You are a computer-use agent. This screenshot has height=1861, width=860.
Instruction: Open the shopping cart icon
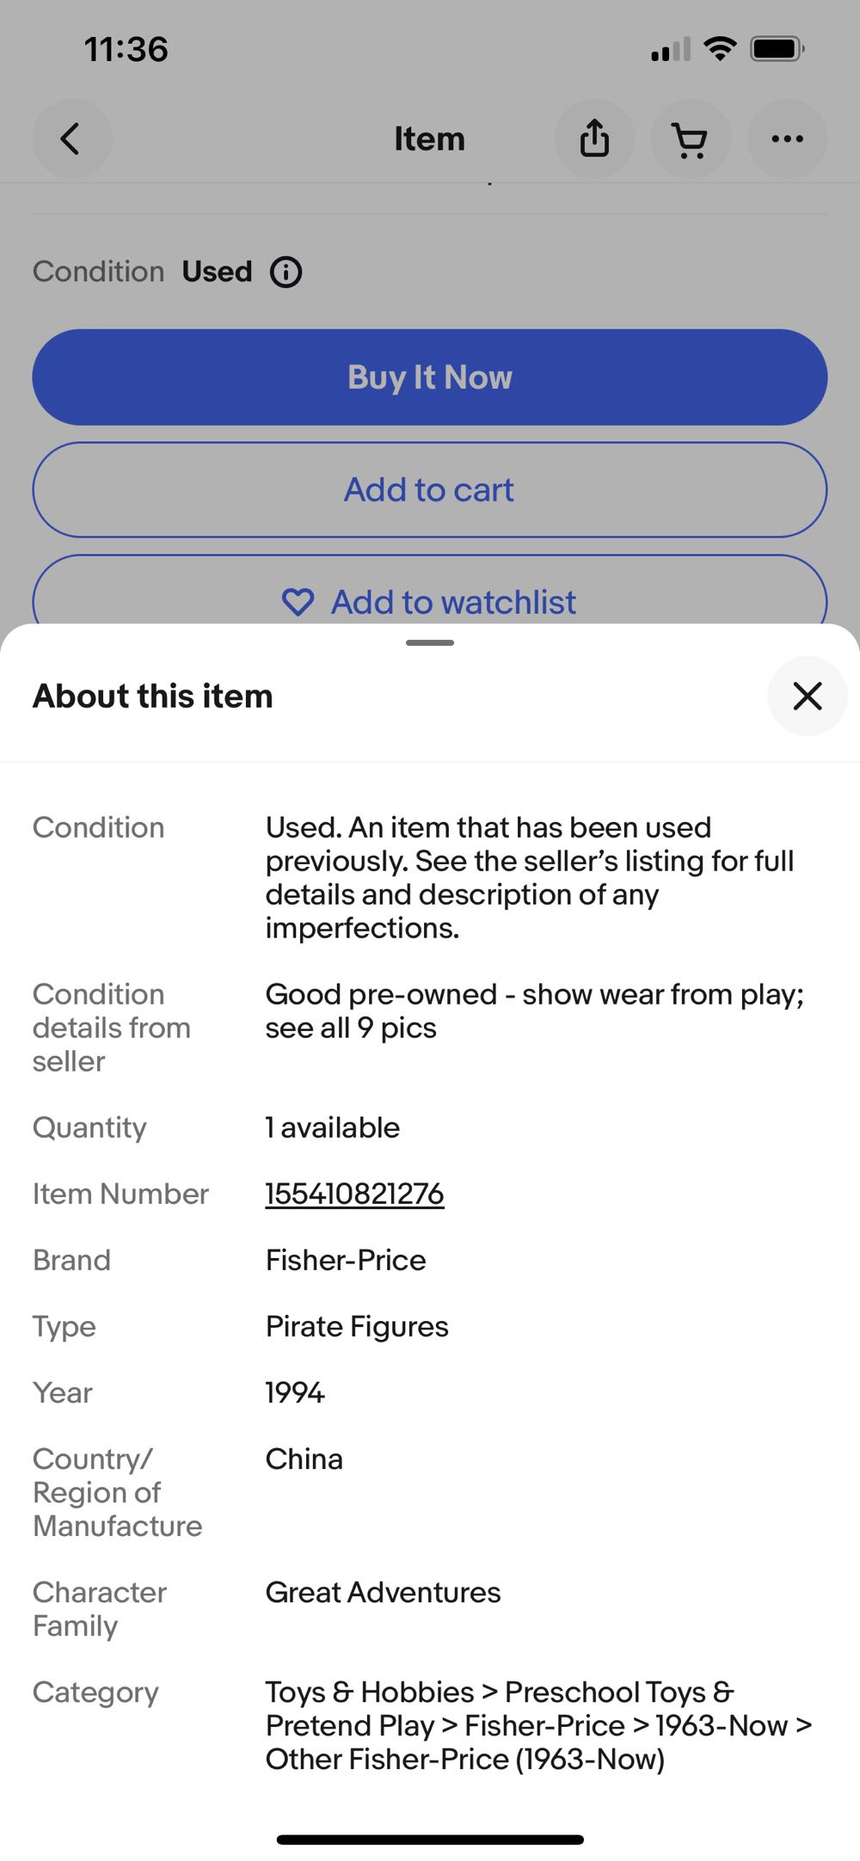[691, 138]
